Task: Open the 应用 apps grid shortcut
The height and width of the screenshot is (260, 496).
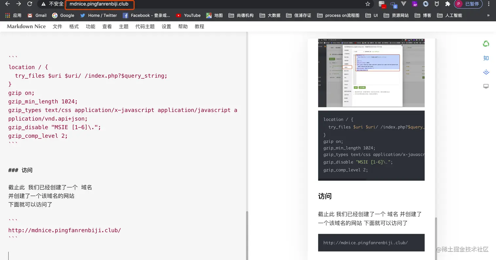Action: point(13,15)
